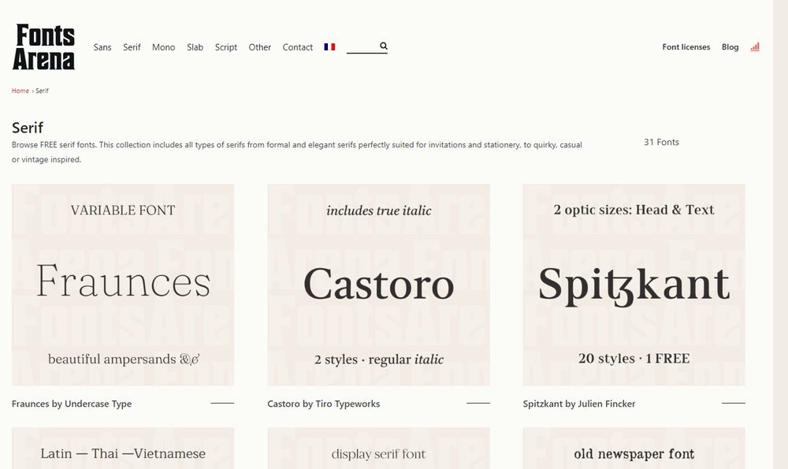
Task: Open the Castoro font preview thumbnail
Action: (x=378, y=285)
